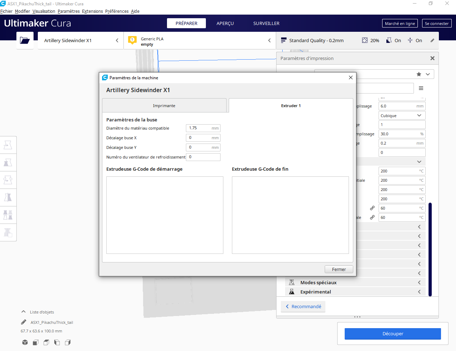This screenshot has height=351, width=456.
Task: Switch to right side view cube icon
Action: tap(68, 342)
